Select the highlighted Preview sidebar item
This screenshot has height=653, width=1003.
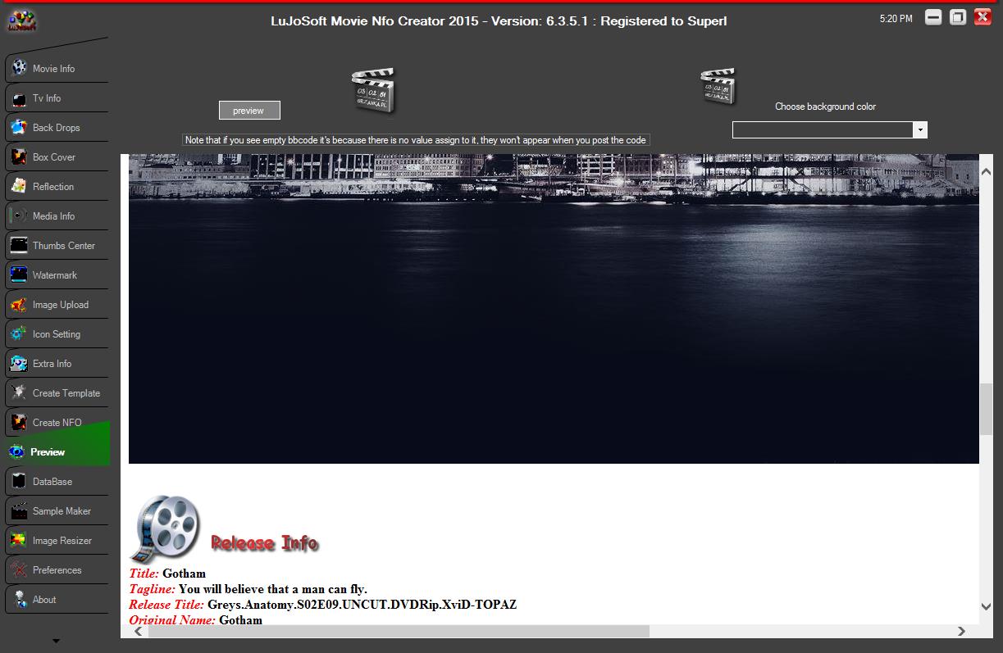56,452
